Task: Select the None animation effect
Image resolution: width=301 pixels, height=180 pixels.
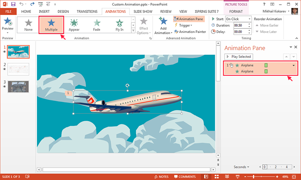Action: pos(28,25)
